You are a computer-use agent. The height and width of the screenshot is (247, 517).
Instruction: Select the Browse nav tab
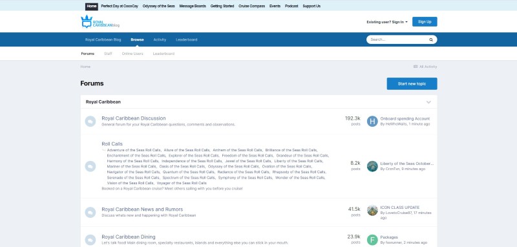(137, 39)
